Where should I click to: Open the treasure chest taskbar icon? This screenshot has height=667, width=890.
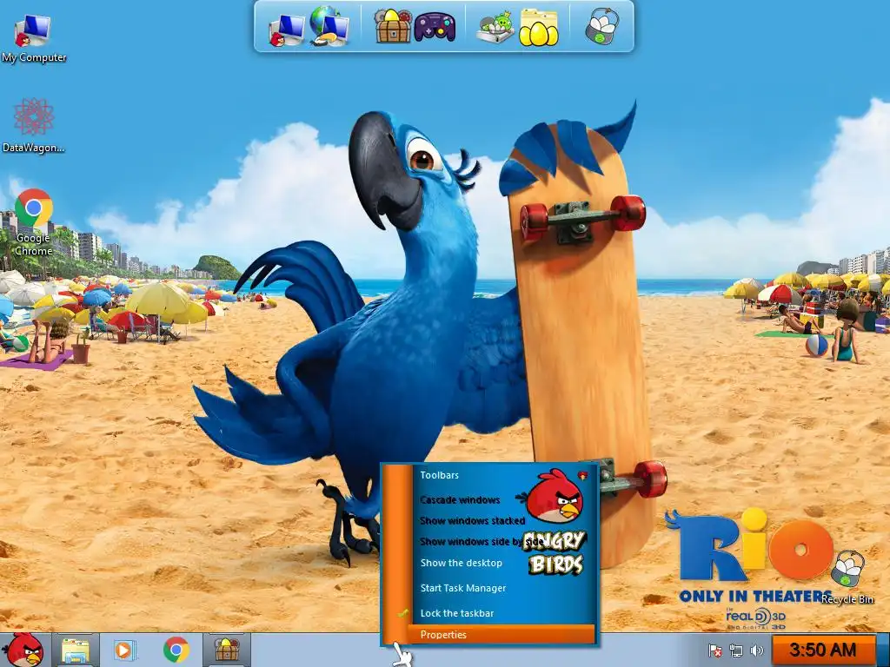click(227, 650)
